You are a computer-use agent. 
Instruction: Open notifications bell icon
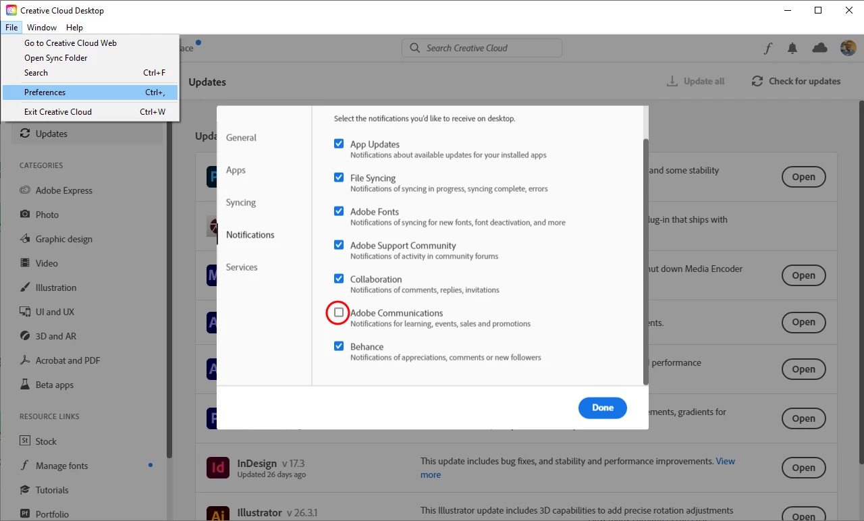pos(792,48)
